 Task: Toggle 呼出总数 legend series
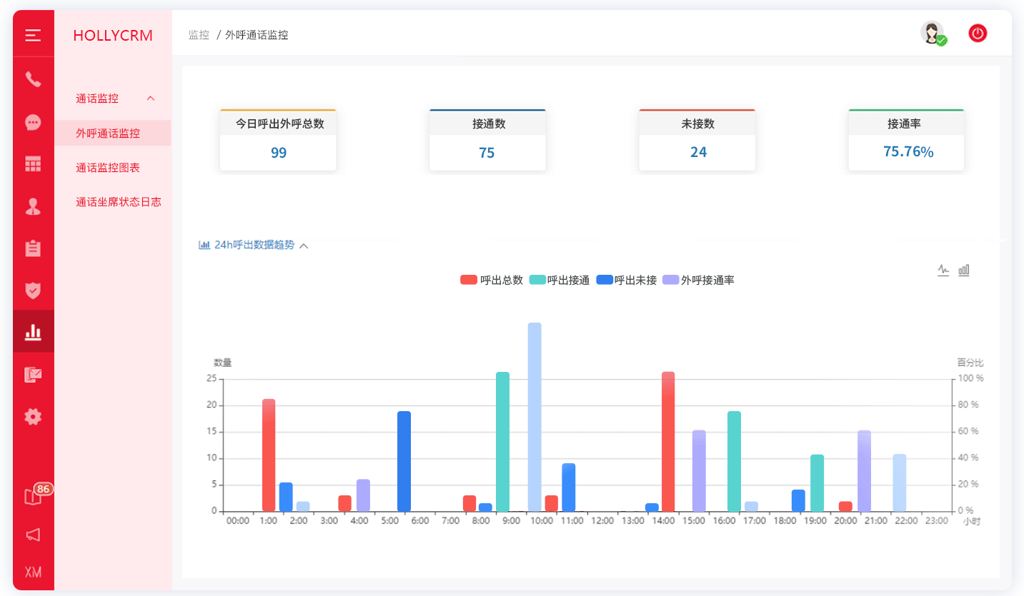[x=492, y=281]
